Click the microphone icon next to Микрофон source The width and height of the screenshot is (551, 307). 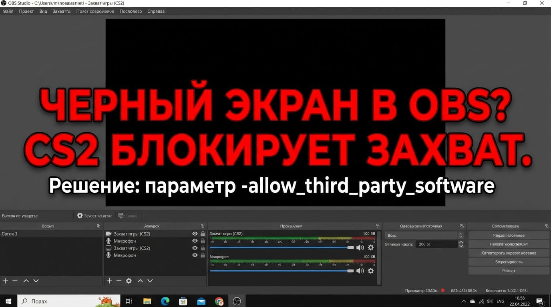click(108, 241)
